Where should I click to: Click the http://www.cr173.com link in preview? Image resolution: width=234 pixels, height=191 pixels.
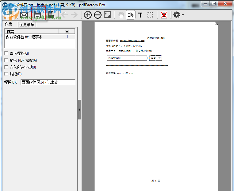(x=132, y=41)
